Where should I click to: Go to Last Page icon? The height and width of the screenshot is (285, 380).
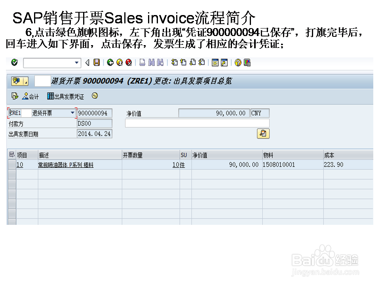coord(201,63)
